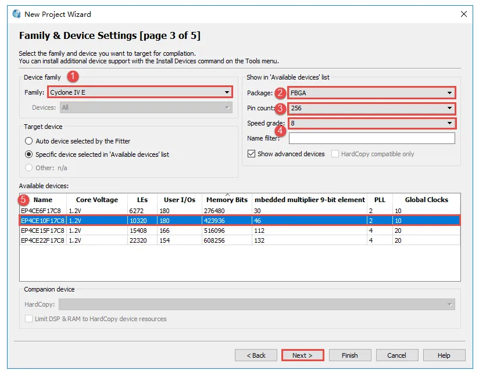Click User I/Os value 166

pyautogui.click(x=165, y=231)
